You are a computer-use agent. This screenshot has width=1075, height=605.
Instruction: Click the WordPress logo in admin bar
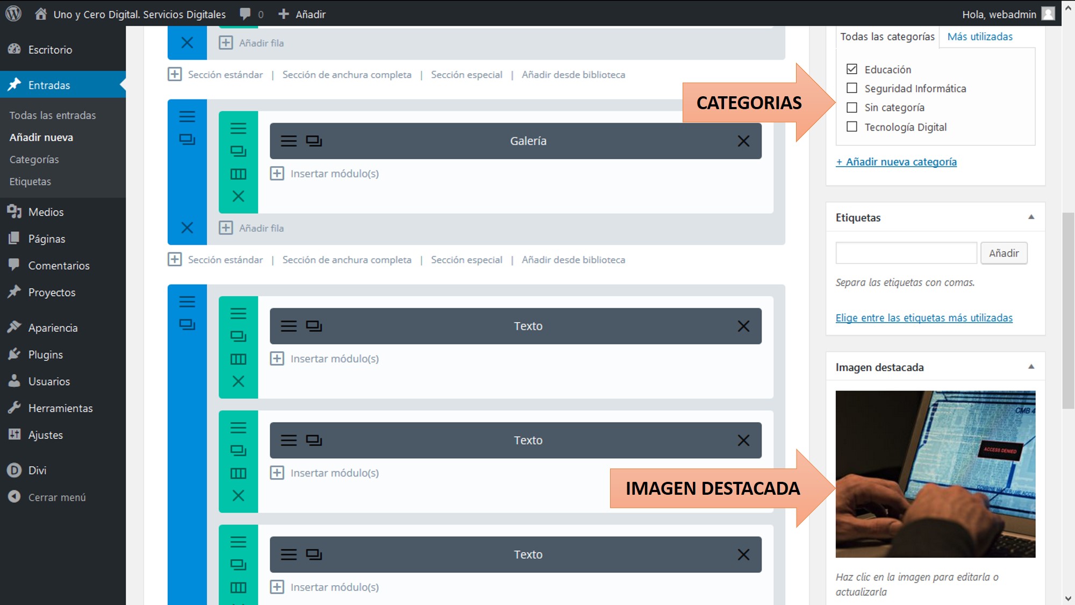(x=13, y=14)
